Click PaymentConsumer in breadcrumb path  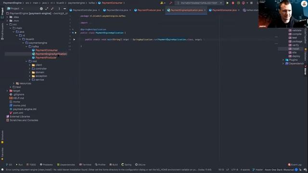point(112,3)
